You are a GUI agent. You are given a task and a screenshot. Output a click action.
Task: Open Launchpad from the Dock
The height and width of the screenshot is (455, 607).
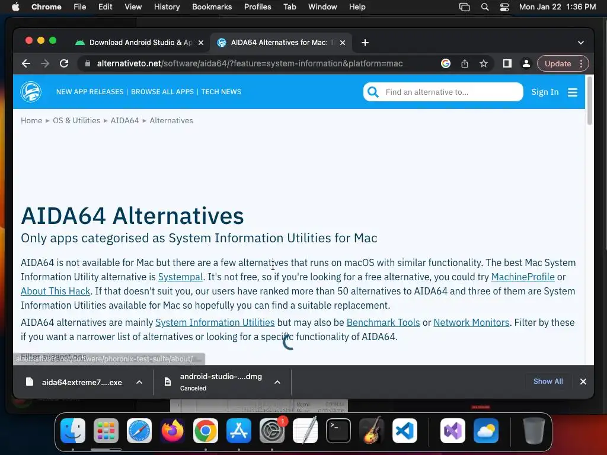click(x=106, y=431)
